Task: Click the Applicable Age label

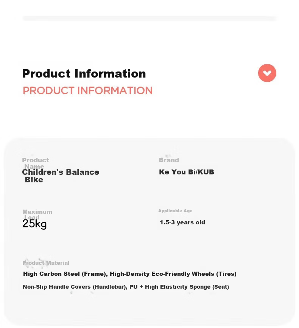Action: coord(175,211)
